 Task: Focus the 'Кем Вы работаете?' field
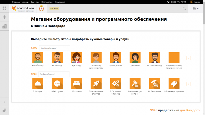click(54, 48)
